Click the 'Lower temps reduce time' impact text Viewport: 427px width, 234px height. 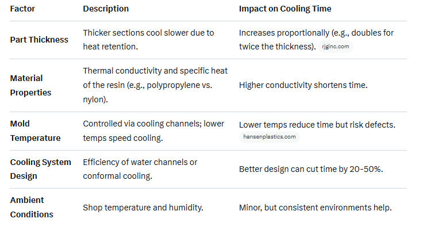pyautogui.click(x=318, y=124)
